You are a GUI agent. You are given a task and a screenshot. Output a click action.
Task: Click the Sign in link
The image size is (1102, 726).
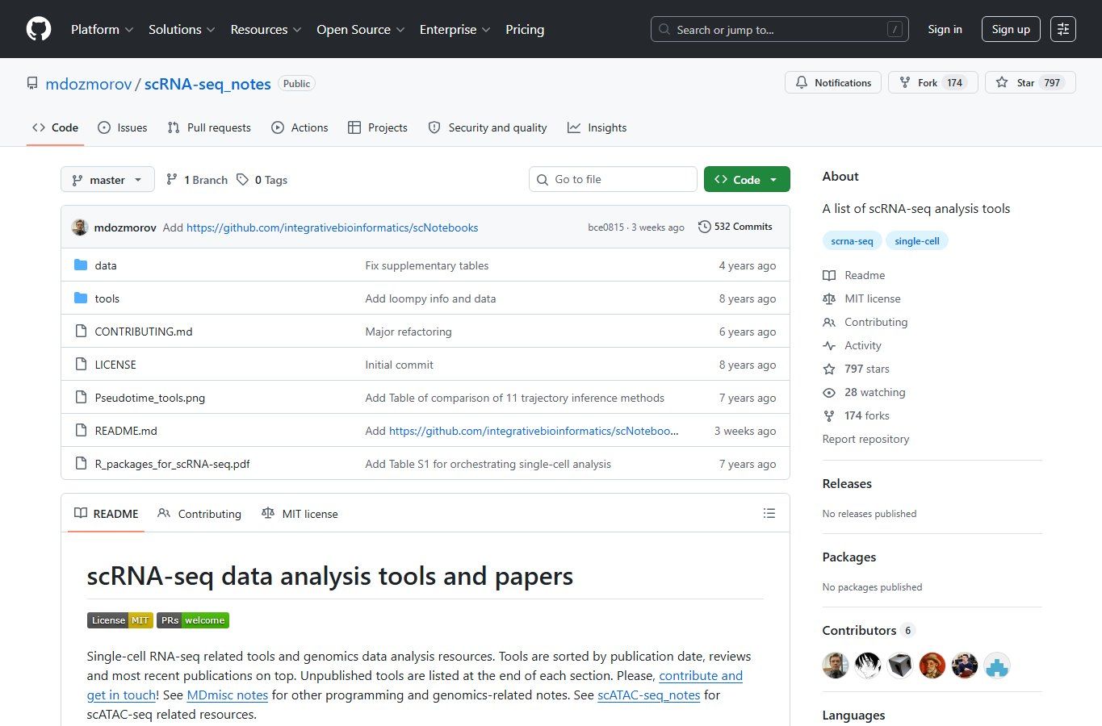pos(945,29)
